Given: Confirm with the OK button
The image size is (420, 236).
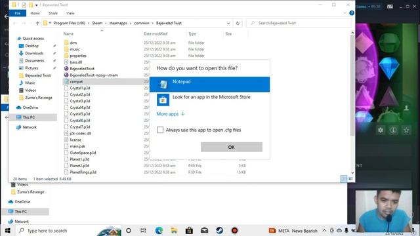Looking at the screenshot, I should point(232,147).
